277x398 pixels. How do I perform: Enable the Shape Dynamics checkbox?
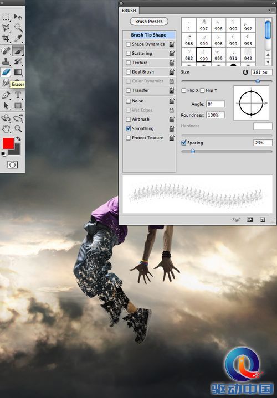129,44
